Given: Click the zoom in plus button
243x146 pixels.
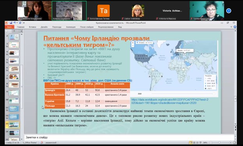Looking at the screenshot, I should click(231, 142).
